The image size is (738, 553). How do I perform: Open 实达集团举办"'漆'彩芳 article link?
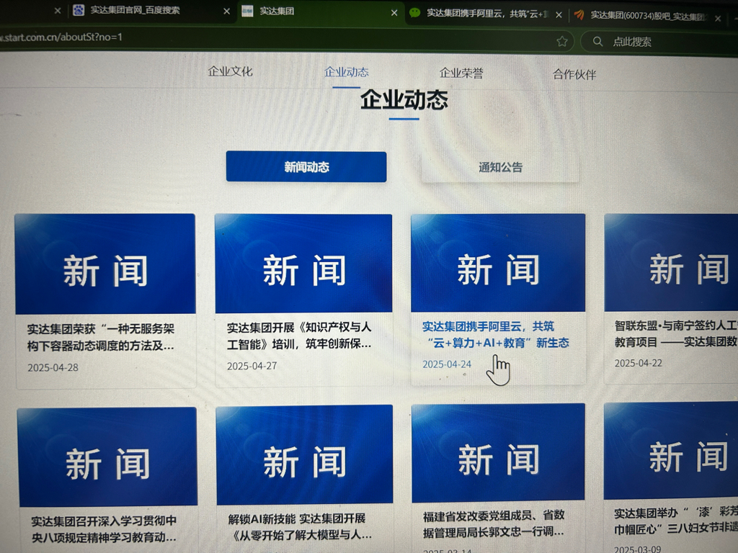click(x=676, y=521)
